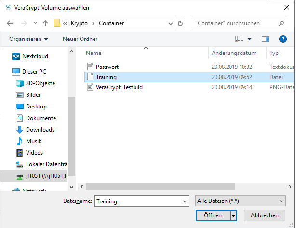The height and width of the screenshot is (228, 296).
Task: Click the search magnifier icon
Action: click(x=281, y=23)
